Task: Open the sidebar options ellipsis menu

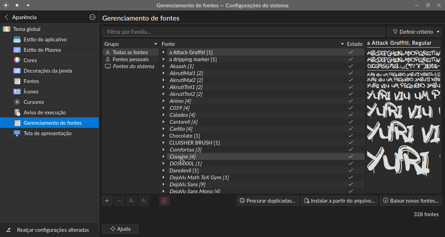Action: pos(92,17)
